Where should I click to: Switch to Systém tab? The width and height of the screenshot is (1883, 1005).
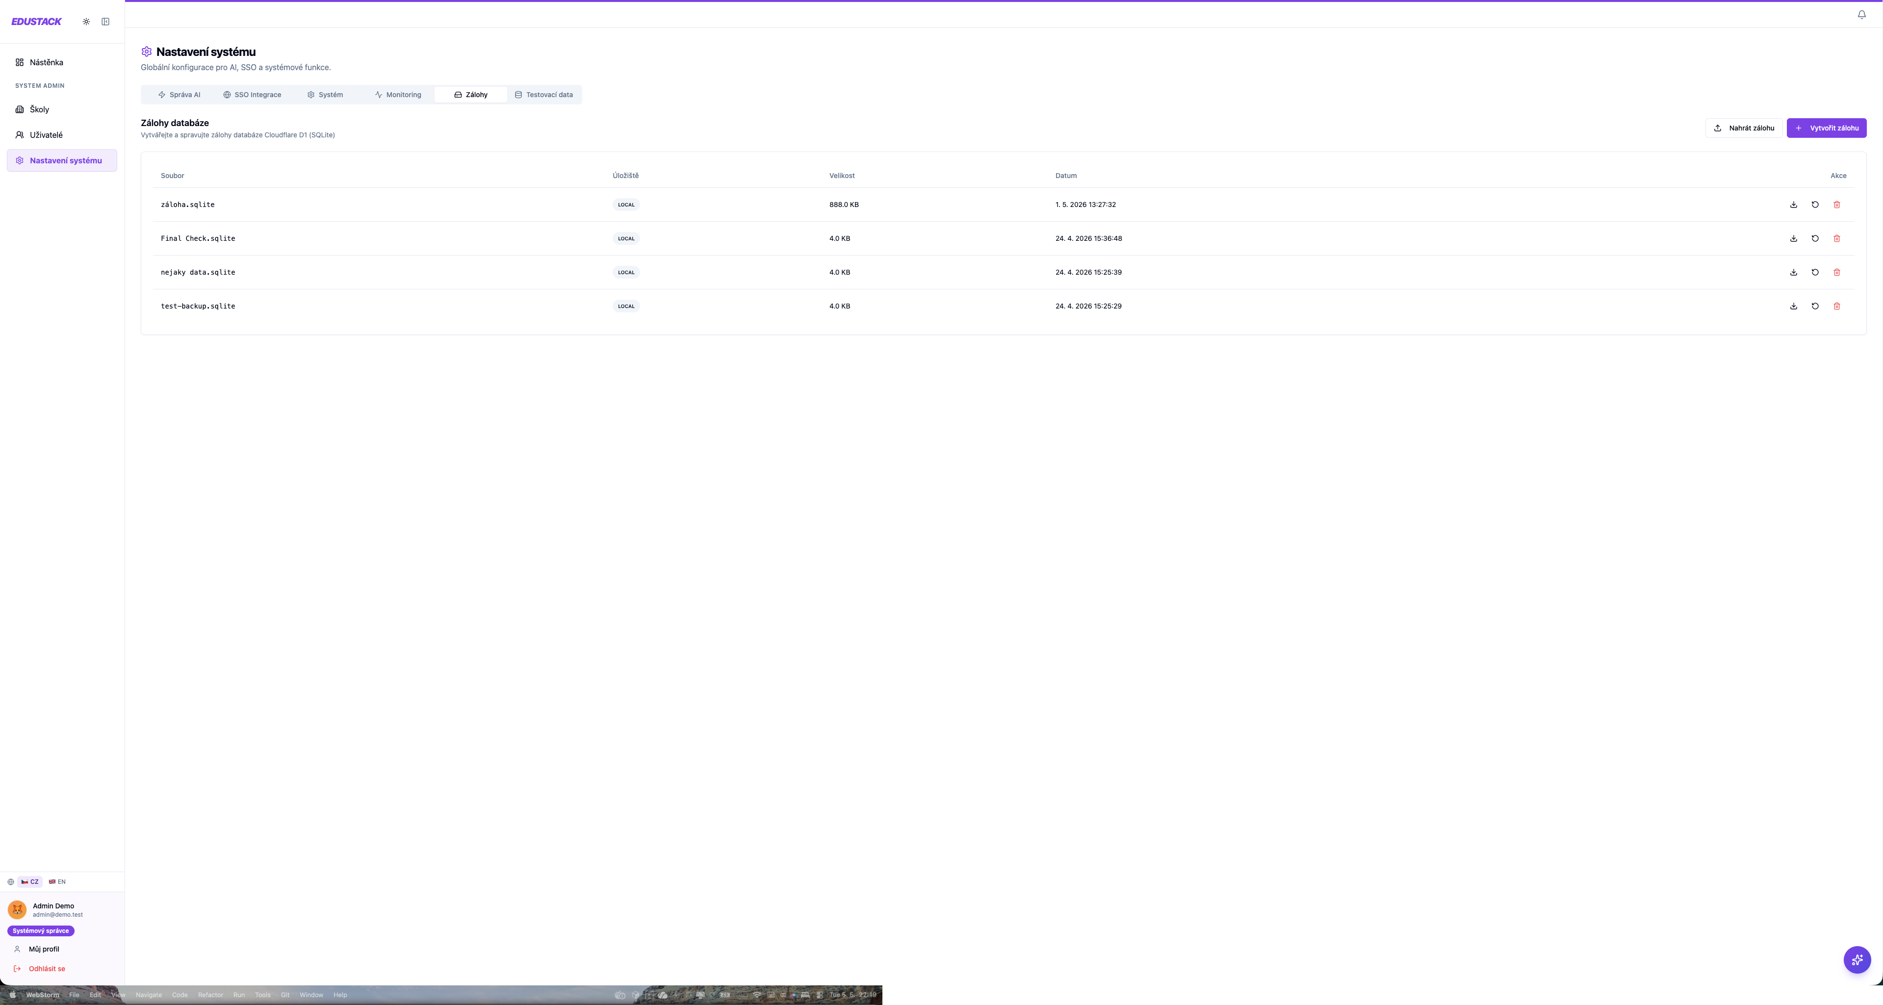coord(325,94)
